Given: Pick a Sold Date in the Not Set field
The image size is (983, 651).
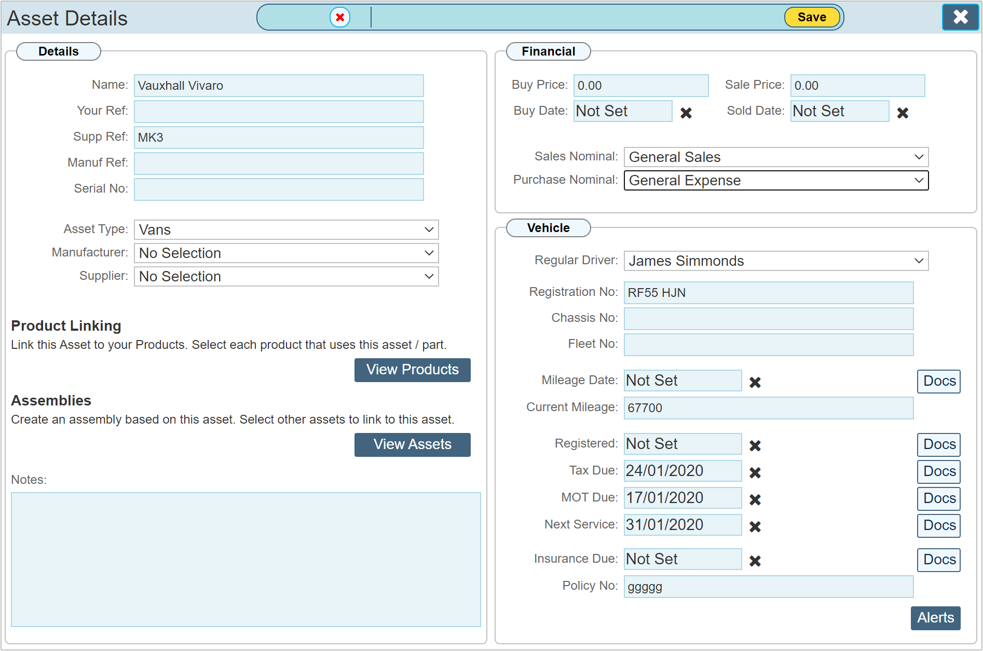Looking at the screenshot, I should click(840, 111).
